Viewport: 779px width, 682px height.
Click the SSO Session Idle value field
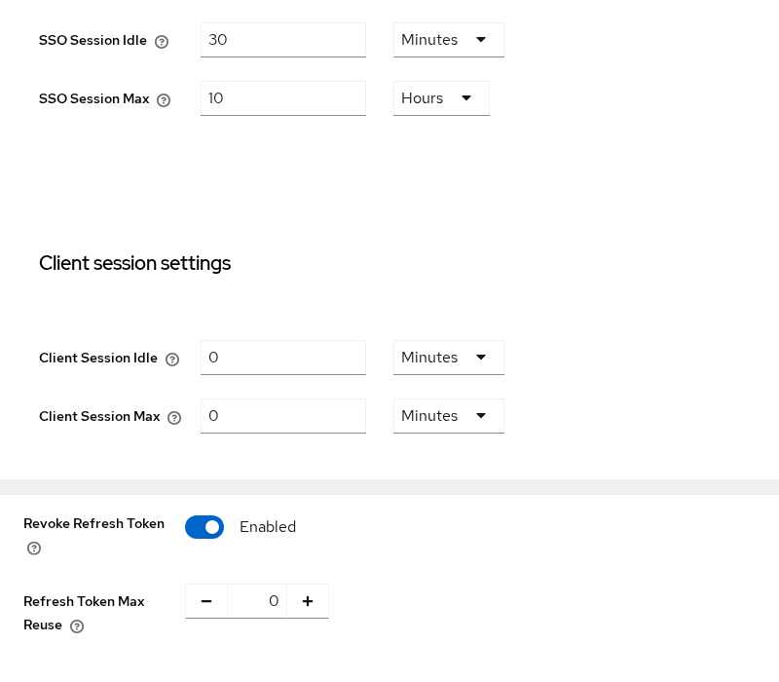283,40
